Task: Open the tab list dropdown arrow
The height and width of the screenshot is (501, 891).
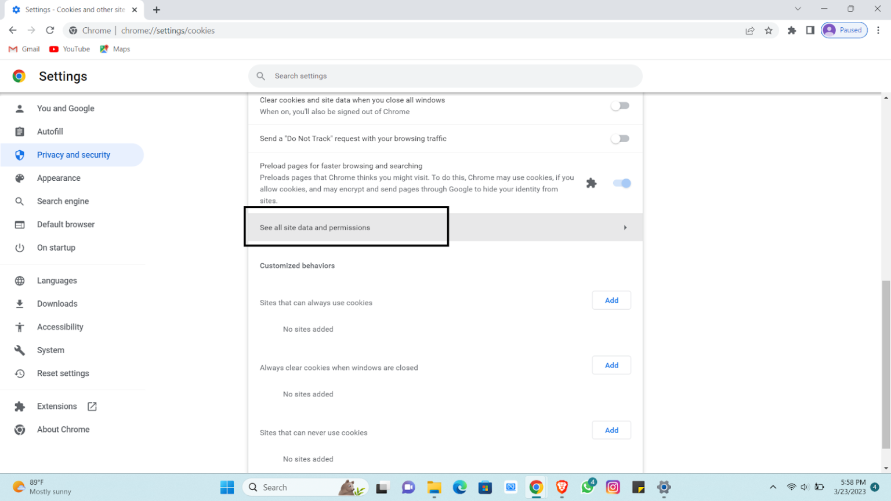Action: 797,9
